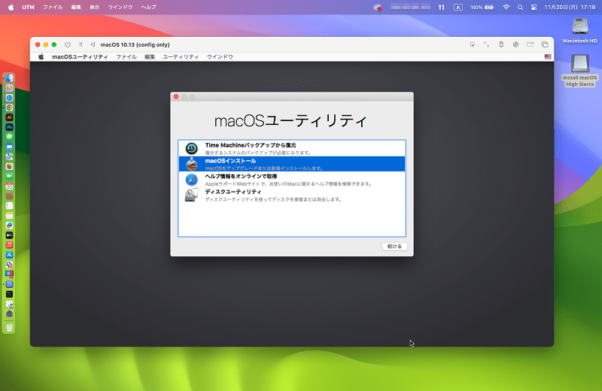This screenshot has height=391, width=602.
Task: Click the Time Machine clock icon
Action: 192,148
